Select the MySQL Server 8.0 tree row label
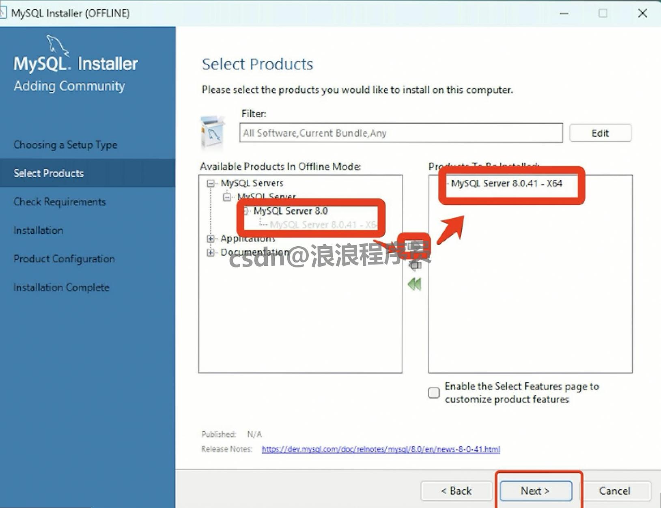Image resolution: width=661 pixels, height=508 pixels. coord(291,211)
